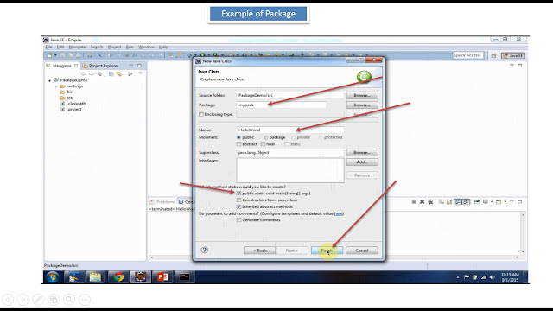
Task: Click the Eclipse icon in the taskbar
Action: point(140,277)
